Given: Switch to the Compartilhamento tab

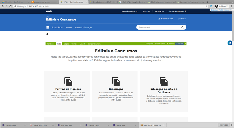Looking at the screenshot, I should coord(94,44).
